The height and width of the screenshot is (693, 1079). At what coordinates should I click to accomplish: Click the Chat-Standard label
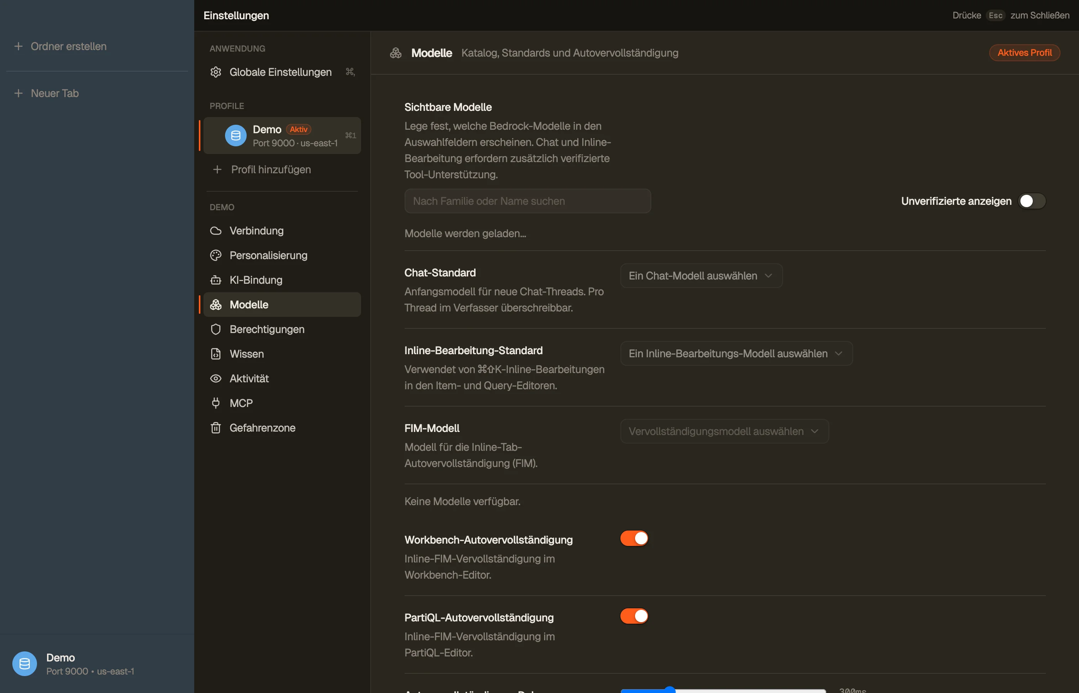(x=440, y=273)
